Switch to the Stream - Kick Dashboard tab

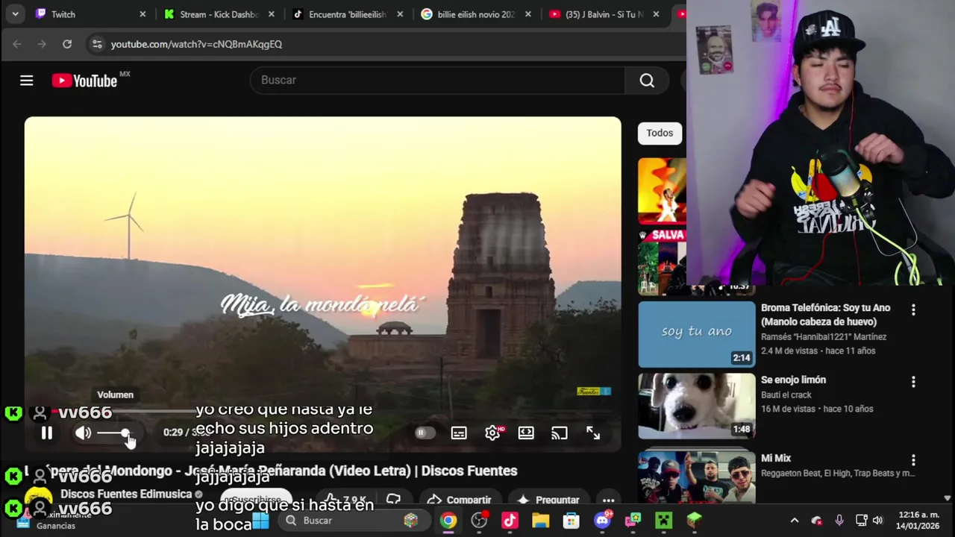pos(219,14)
